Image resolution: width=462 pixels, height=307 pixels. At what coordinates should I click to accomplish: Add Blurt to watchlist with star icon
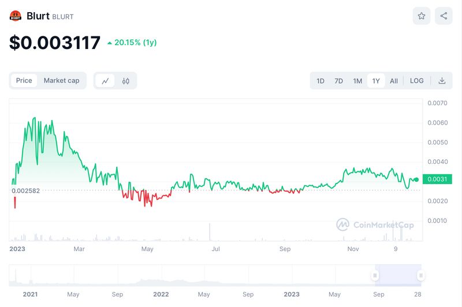tap(422, 16)
